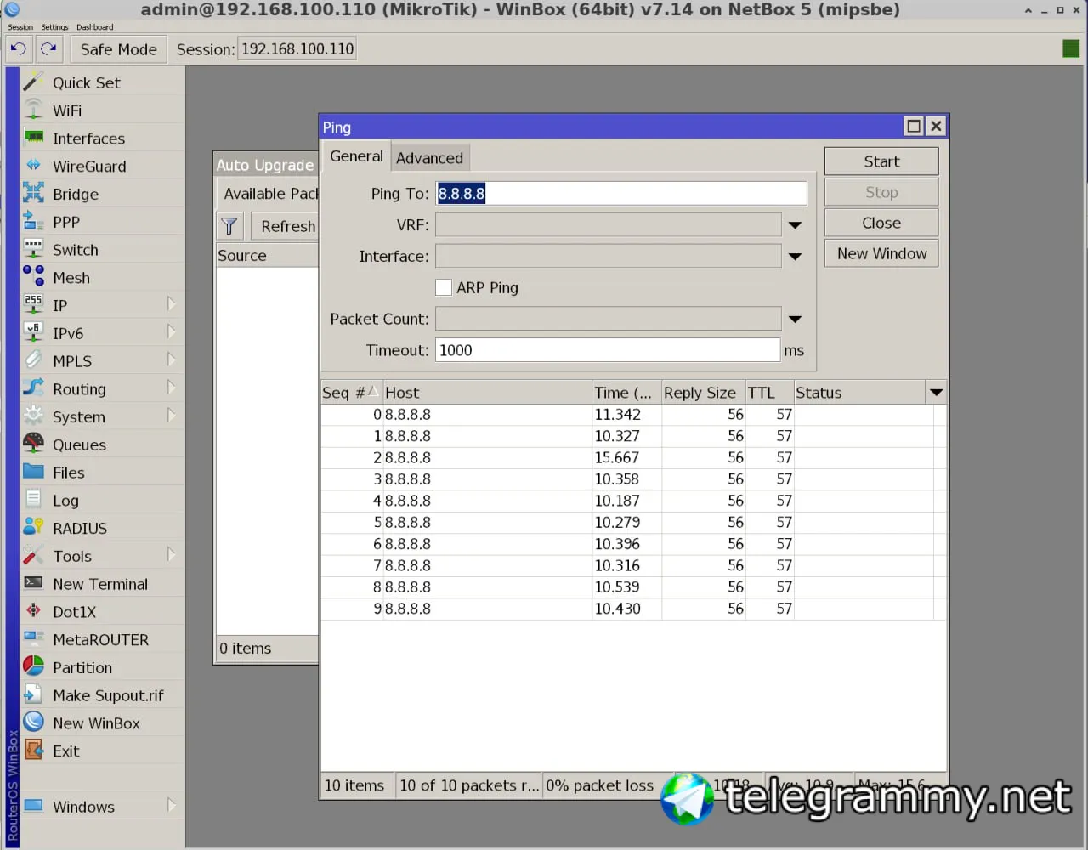Open the PPP icon in sidebar

(x=33, y=222)
